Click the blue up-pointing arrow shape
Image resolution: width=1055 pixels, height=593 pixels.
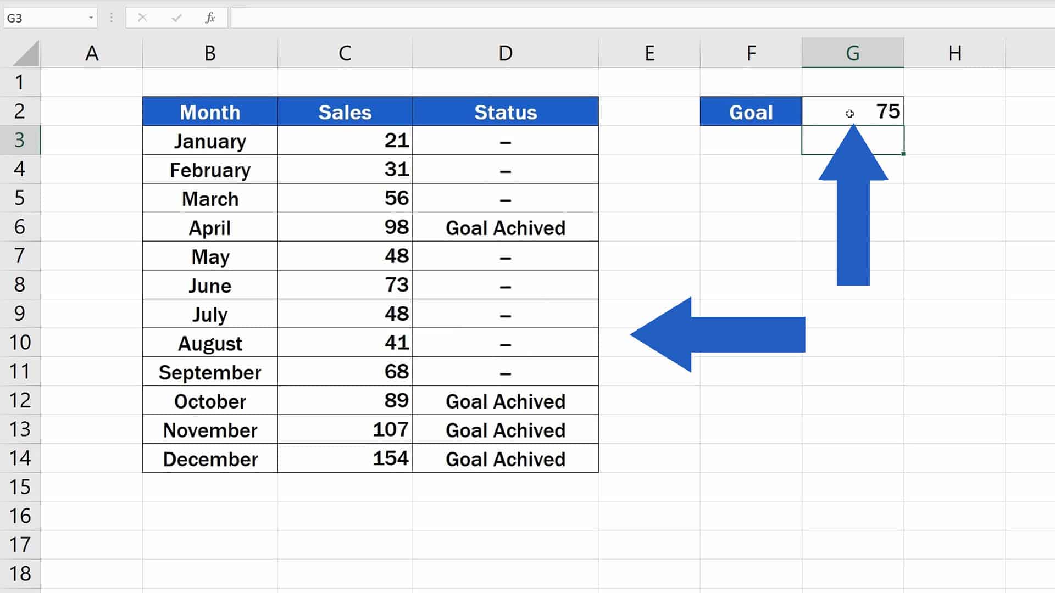tap(853, 220)
